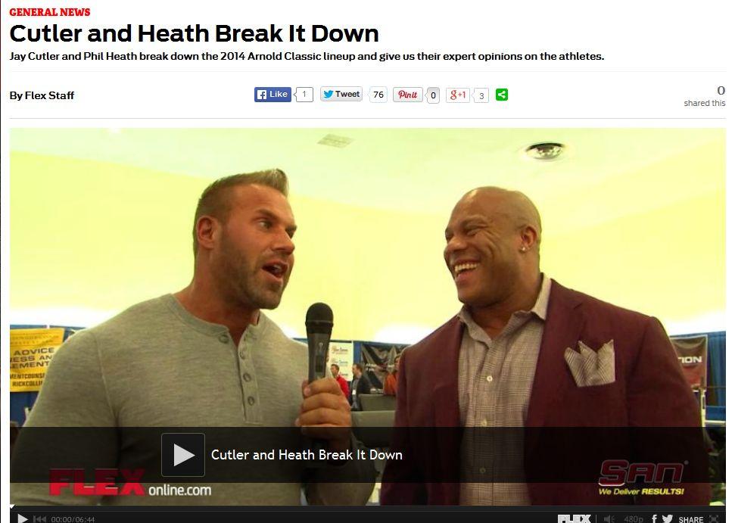Share the video via the Facebook icon in the player

[x=654, y=518]
